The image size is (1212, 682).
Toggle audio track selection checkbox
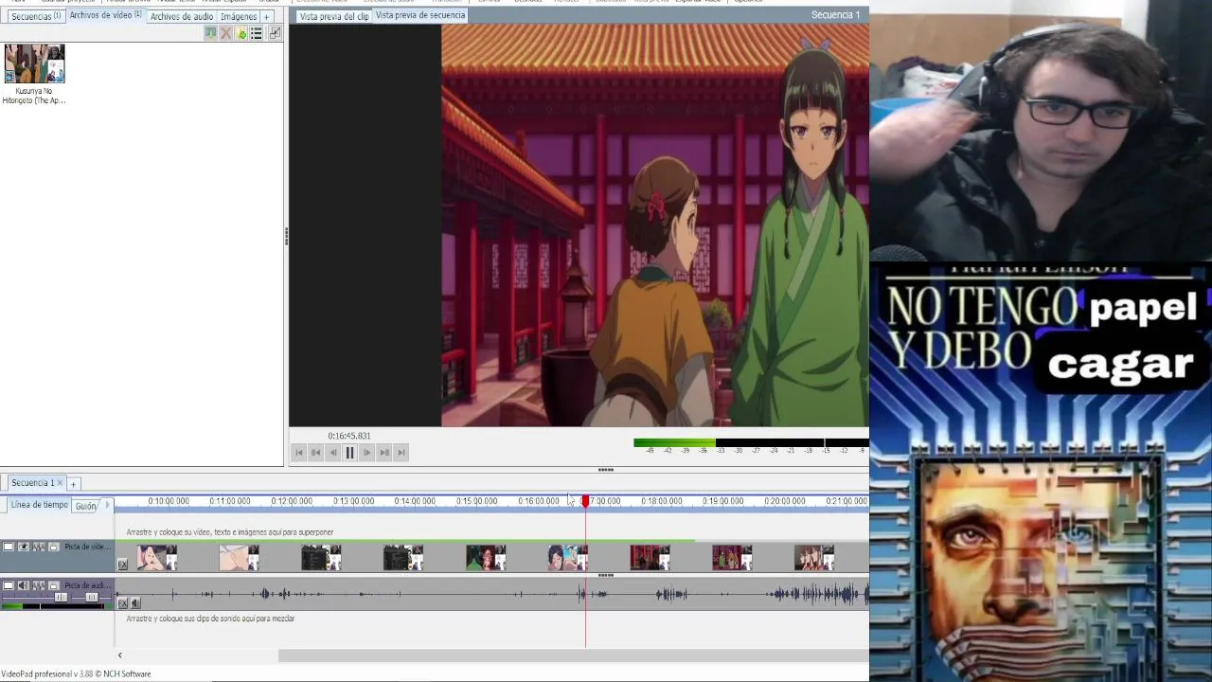9,585
